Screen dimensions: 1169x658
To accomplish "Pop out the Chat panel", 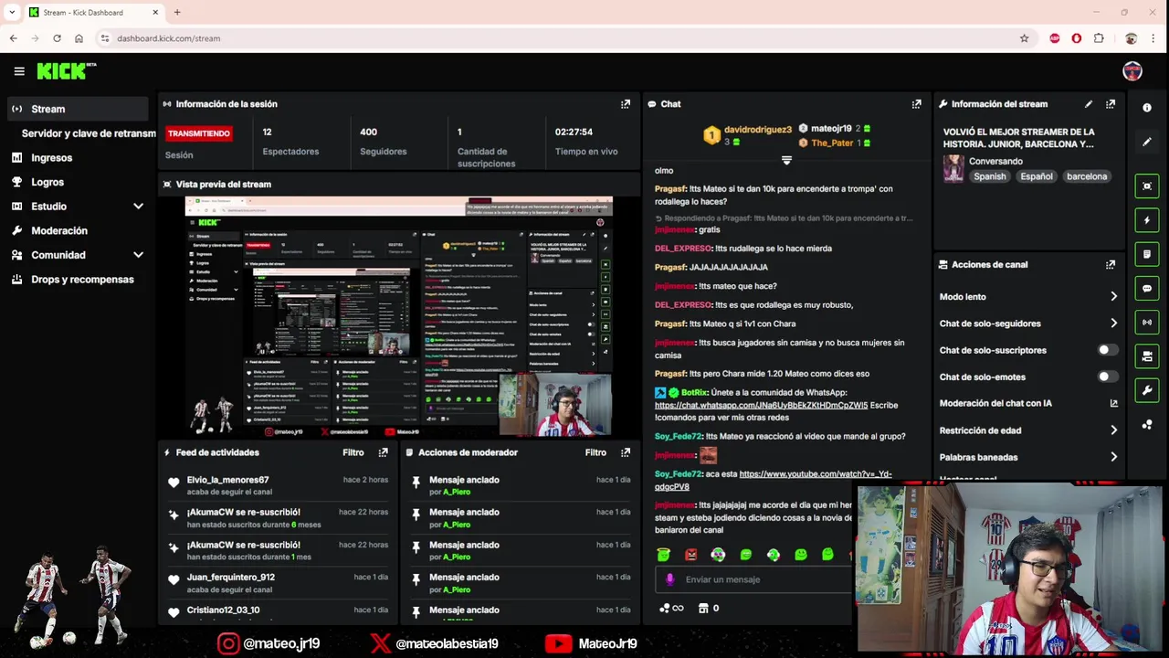I will (917, 104).
